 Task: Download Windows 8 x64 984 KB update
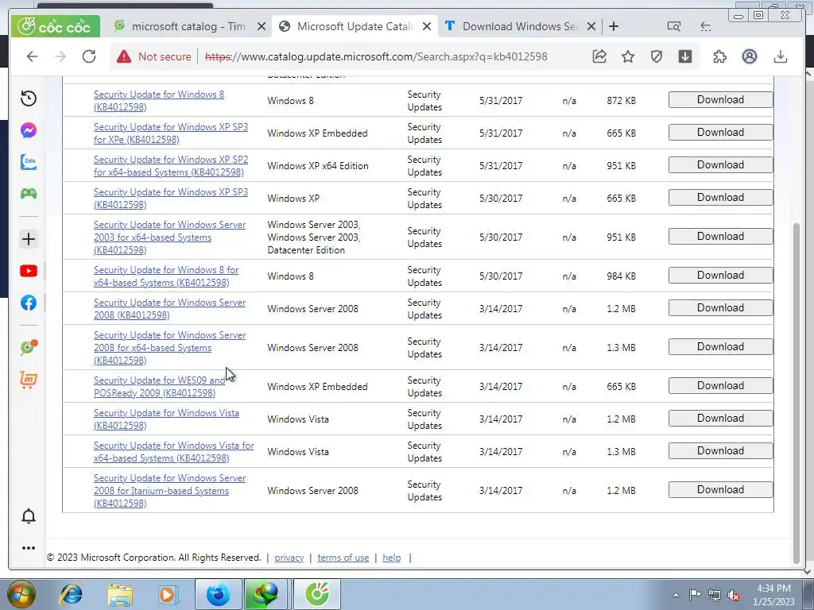[x=720, y=276]
